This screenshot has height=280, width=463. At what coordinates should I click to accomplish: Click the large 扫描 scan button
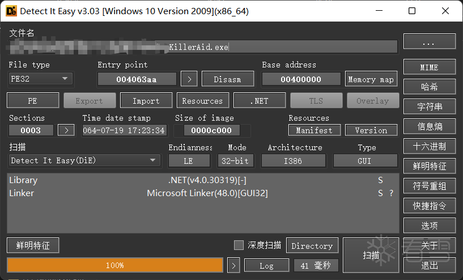[x=371, y=255]
